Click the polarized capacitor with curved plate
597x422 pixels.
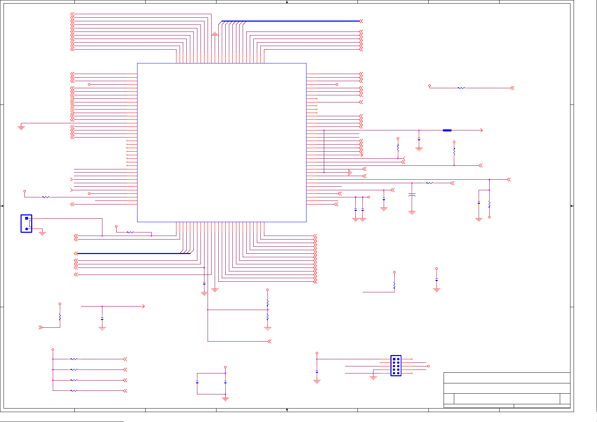(412, 195)
